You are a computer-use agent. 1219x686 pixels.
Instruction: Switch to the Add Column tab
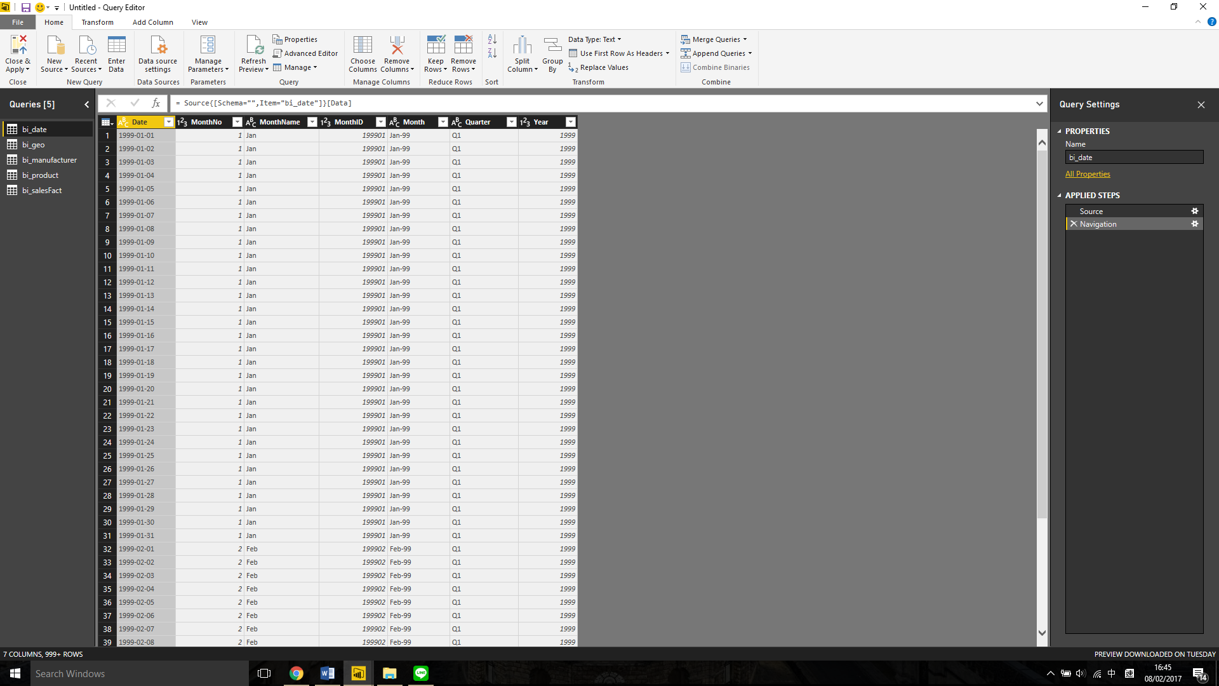coord(152,22)
